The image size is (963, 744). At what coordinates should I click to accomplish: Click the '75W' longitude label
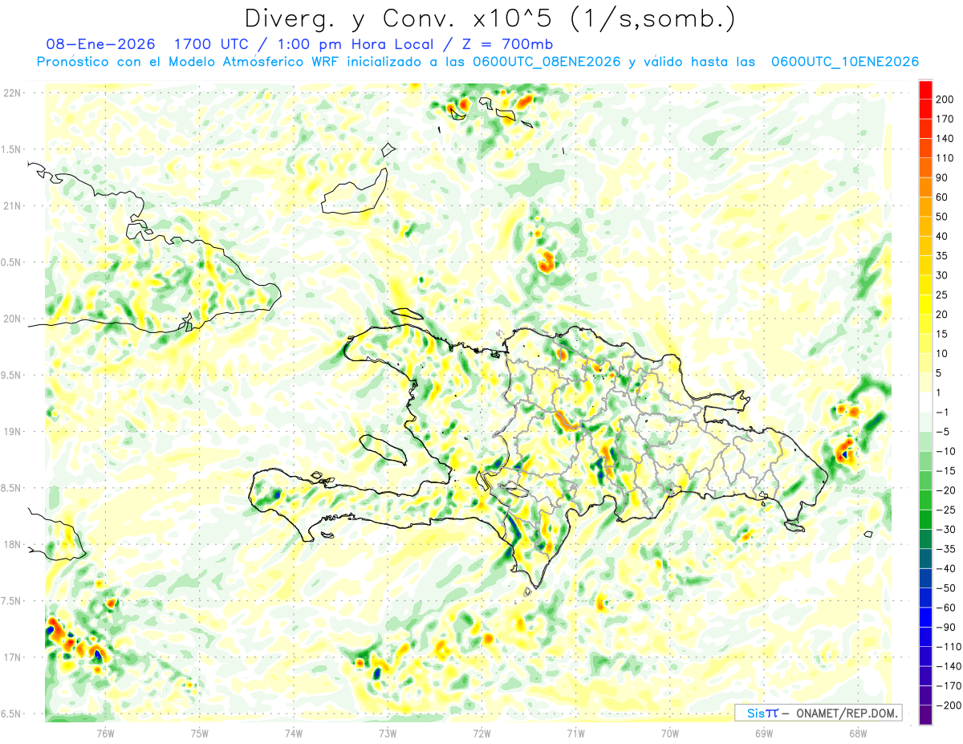(x=199, y=734)
